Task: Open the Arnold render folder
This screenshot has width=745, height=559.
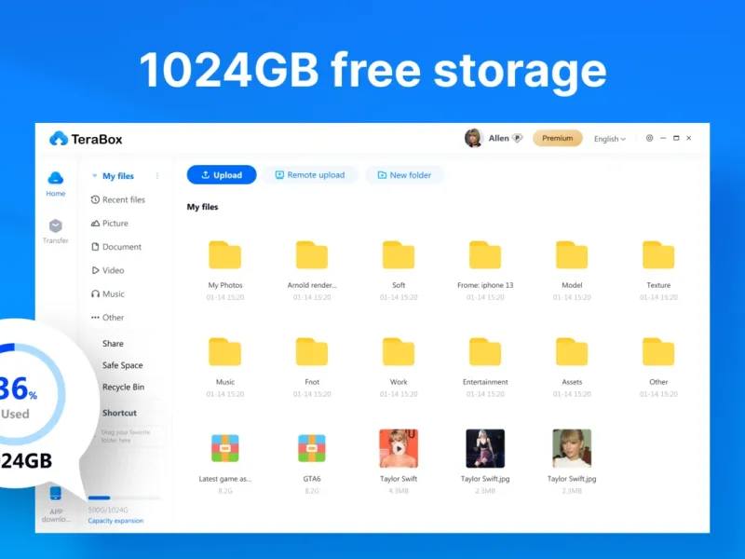Action: pyautogui.click(x=312, y=255)
